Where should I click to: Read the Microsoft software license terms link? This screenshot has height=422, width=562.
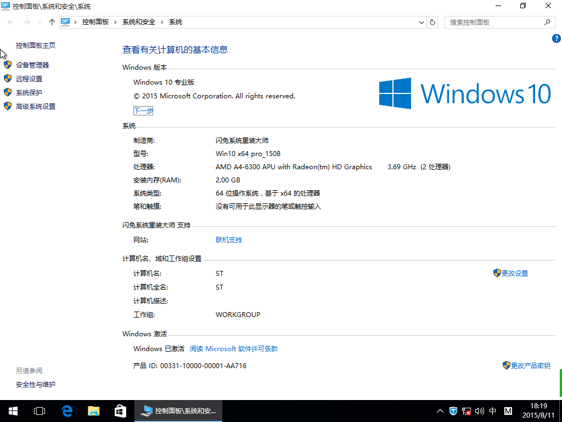pos(234,349)
